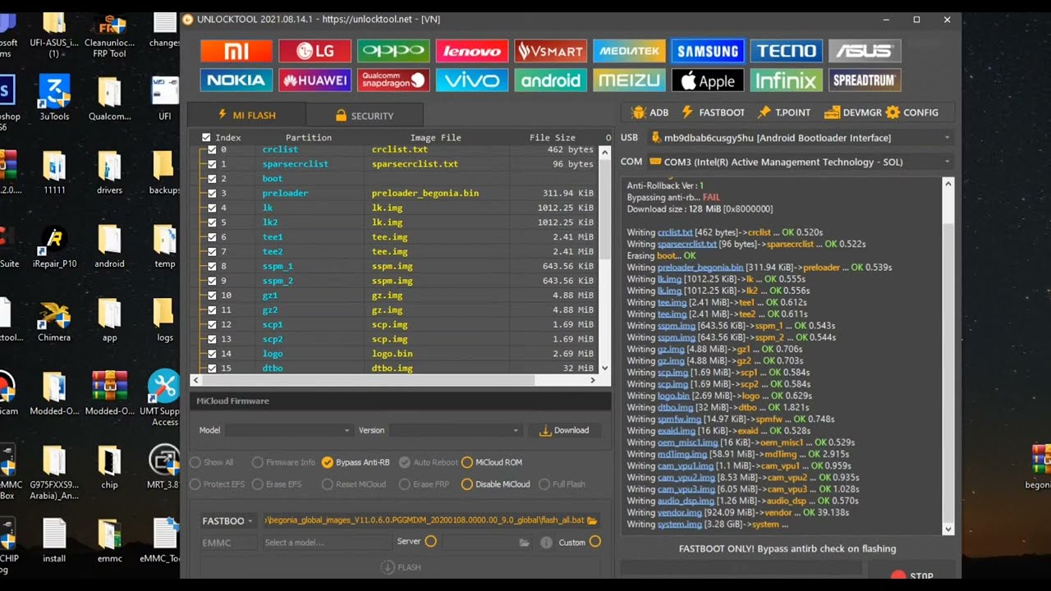Select the Huawei brand tile

314,80
